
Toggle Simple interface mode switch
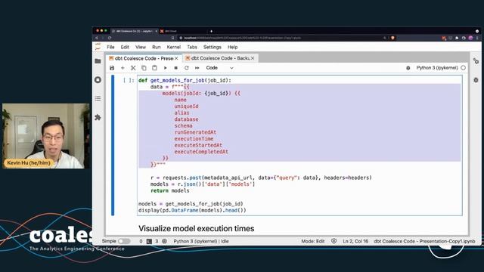click(x=124, y=241)
